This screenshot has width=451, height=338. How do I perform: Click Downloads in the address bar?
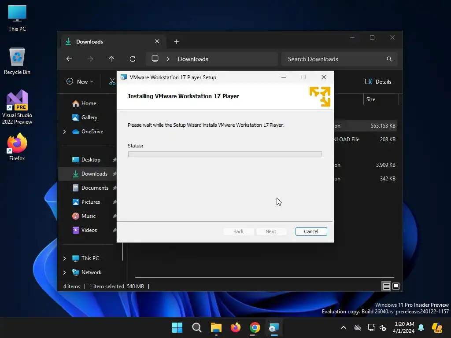193,59
